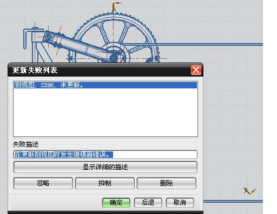Go back with the 后退 button
Image resolution: width=277 pixels, height=214 pixels.
tap(148, 203)
